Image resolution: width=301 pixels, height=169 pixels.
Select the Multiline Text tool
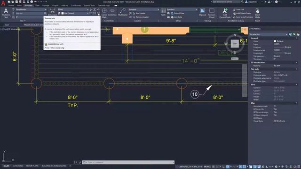6,13
